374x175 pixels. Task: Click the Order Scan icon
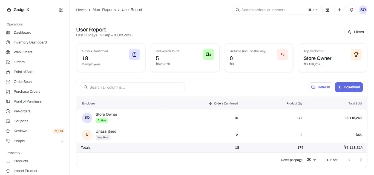click(x=8, y=82)
